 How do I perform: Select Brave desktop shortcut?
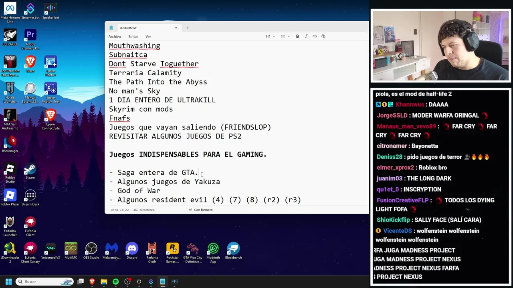click(30, 64)
